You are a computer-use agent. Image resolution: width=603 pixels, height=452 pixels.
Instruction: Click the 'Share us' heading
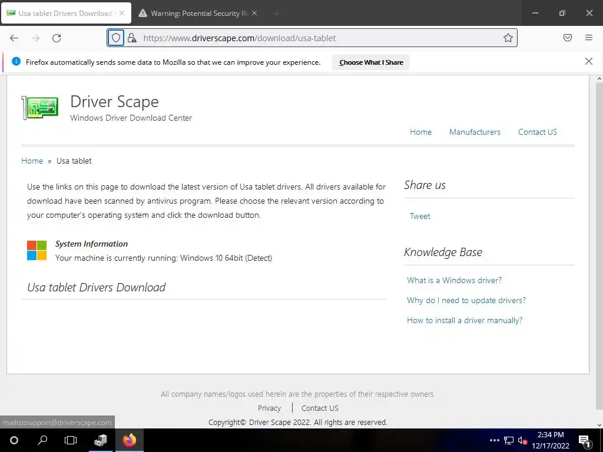tap(425, 185)
